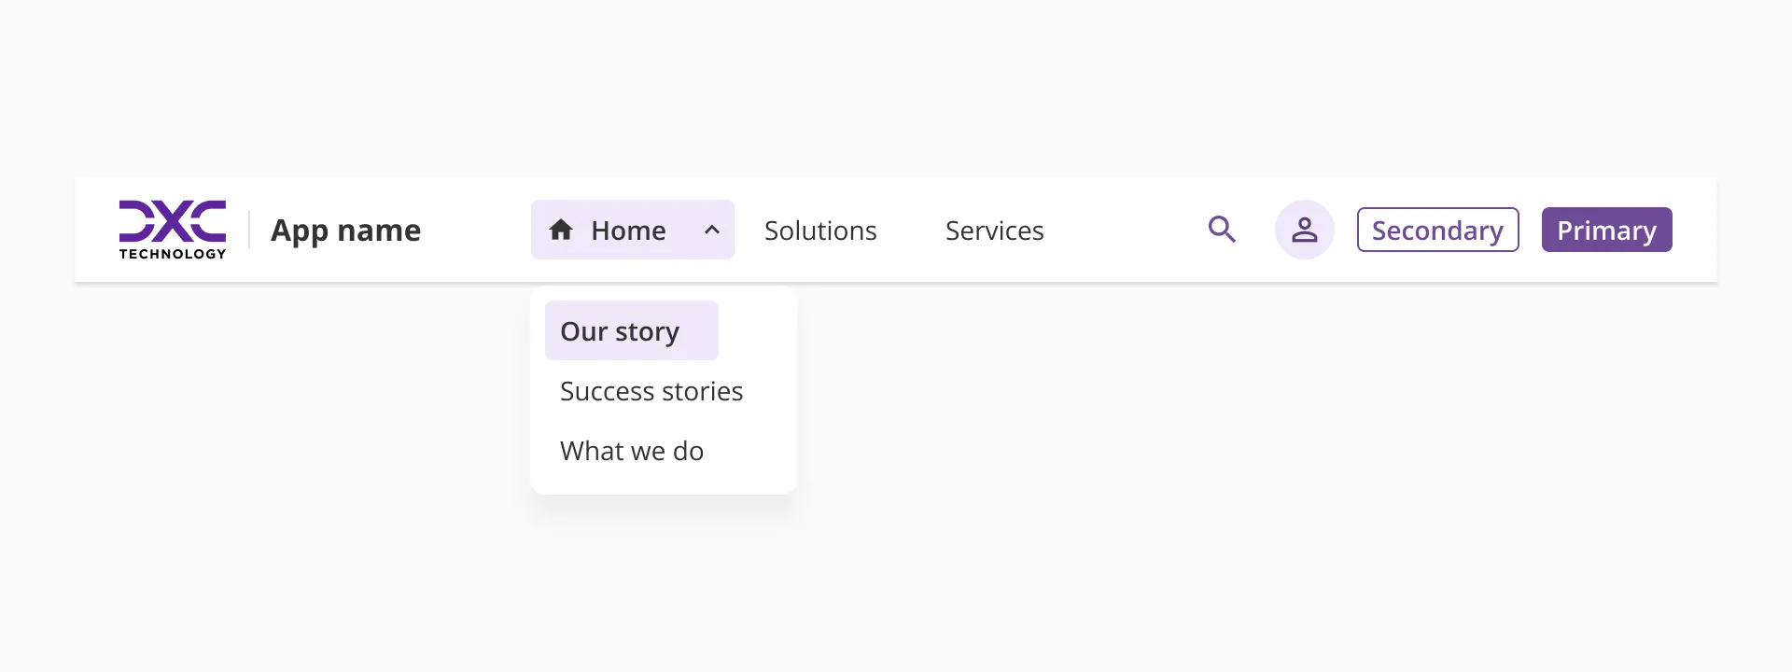This screenshot has width=1792, height=672.
Task: Select Home in the navigation bar
Action: coord(627,230)
